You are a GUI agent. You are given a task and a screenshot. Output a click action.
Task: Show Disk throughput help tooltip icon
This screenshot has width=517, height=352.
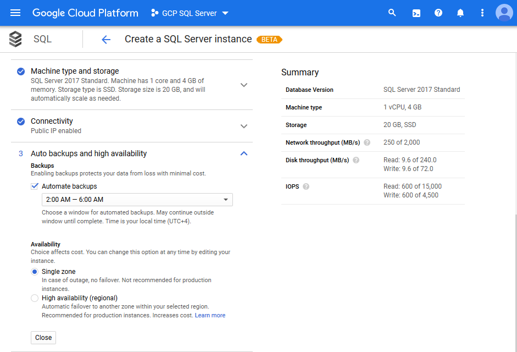point(356,160)
